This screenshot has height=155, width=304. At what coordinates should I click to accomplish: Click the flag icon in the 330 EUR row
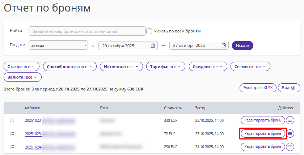[x=12, y=120]
